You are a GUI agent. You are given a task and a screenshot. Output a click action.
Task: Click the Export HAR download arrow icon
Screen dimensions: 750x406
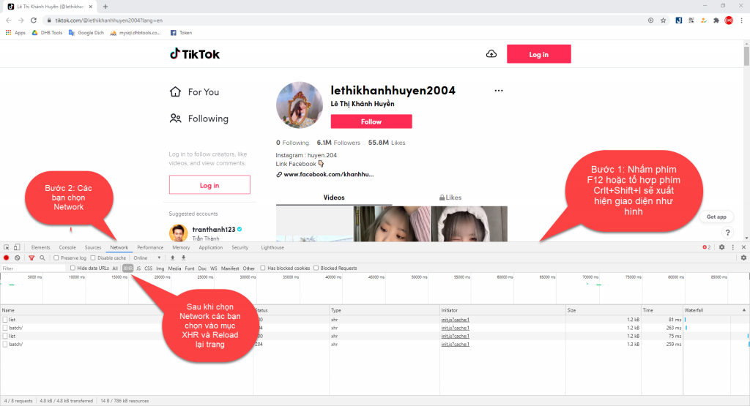point(183,258)
